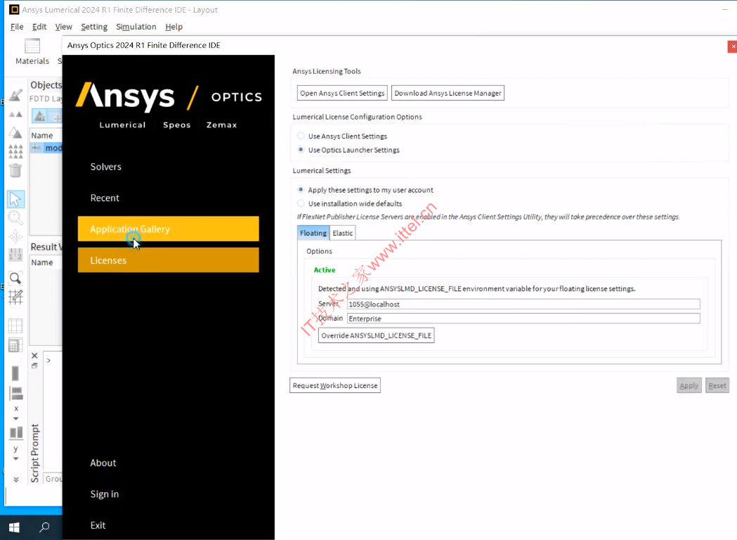
Task: Open the Help menu
Action: (x=174, y=27)
